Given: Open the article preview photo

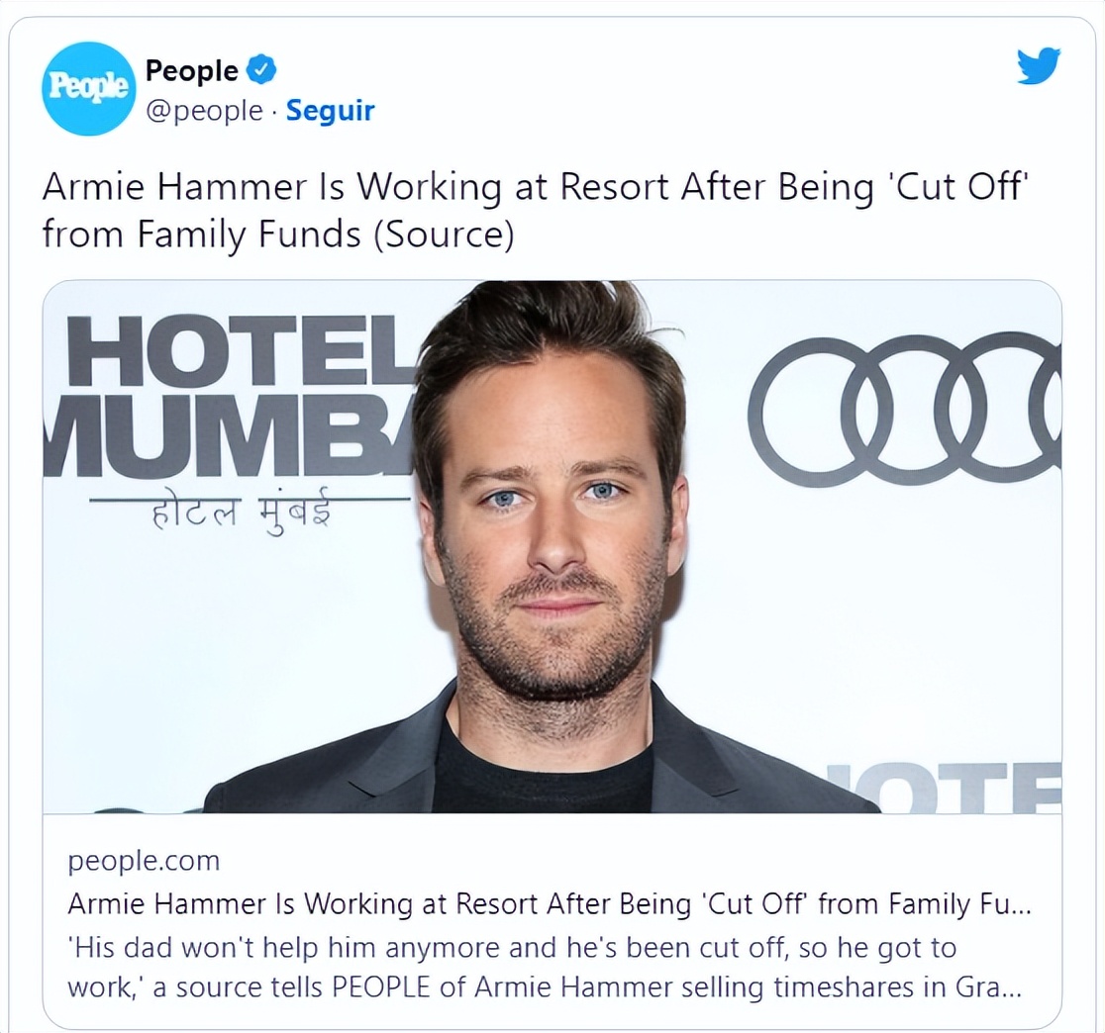Looking at the screenshot, I should (552, 547).
